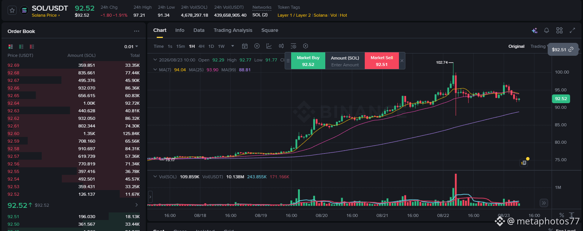
Task: Click the add plus circle icon
Action: (257, 46)
